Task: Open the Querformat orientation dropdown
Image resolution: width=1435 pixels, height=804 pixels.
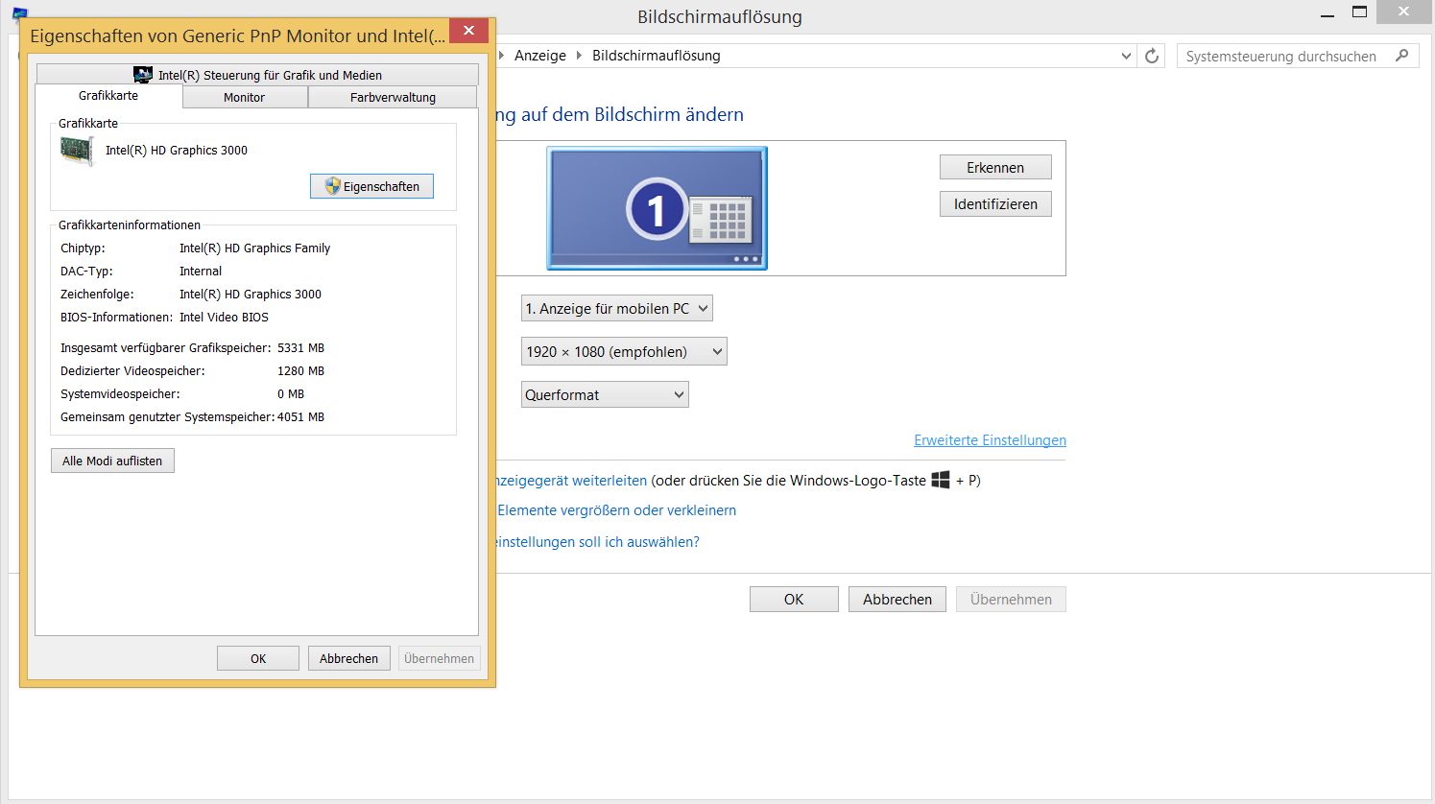Action: pos(605,394)
